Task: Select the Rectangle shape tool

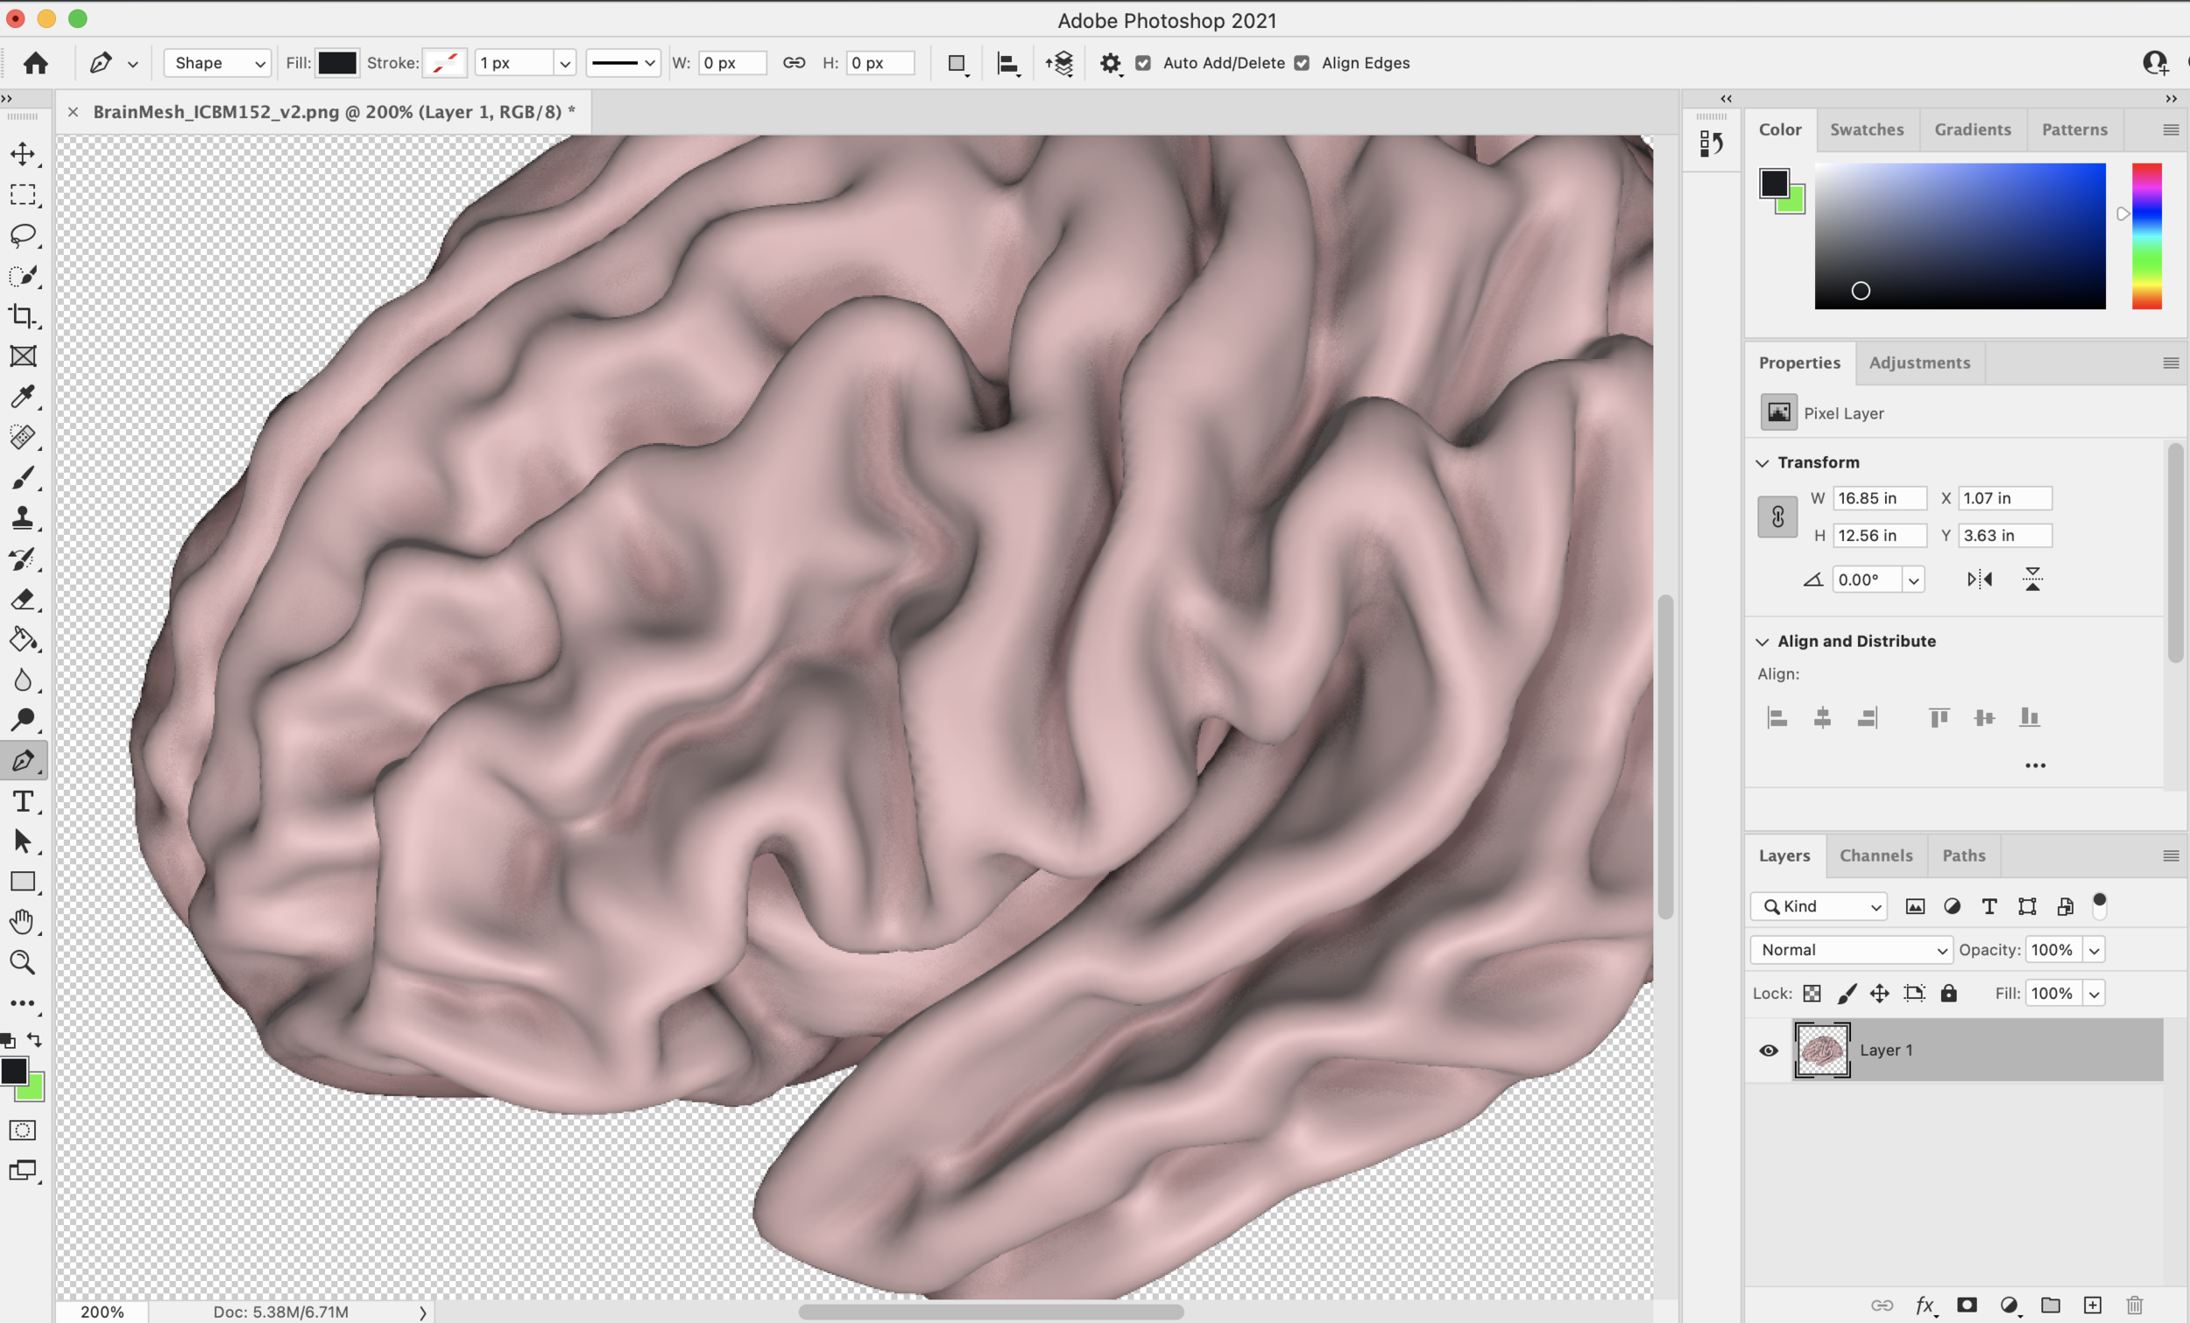Action: pyautogui.click(x=23, y=882)
